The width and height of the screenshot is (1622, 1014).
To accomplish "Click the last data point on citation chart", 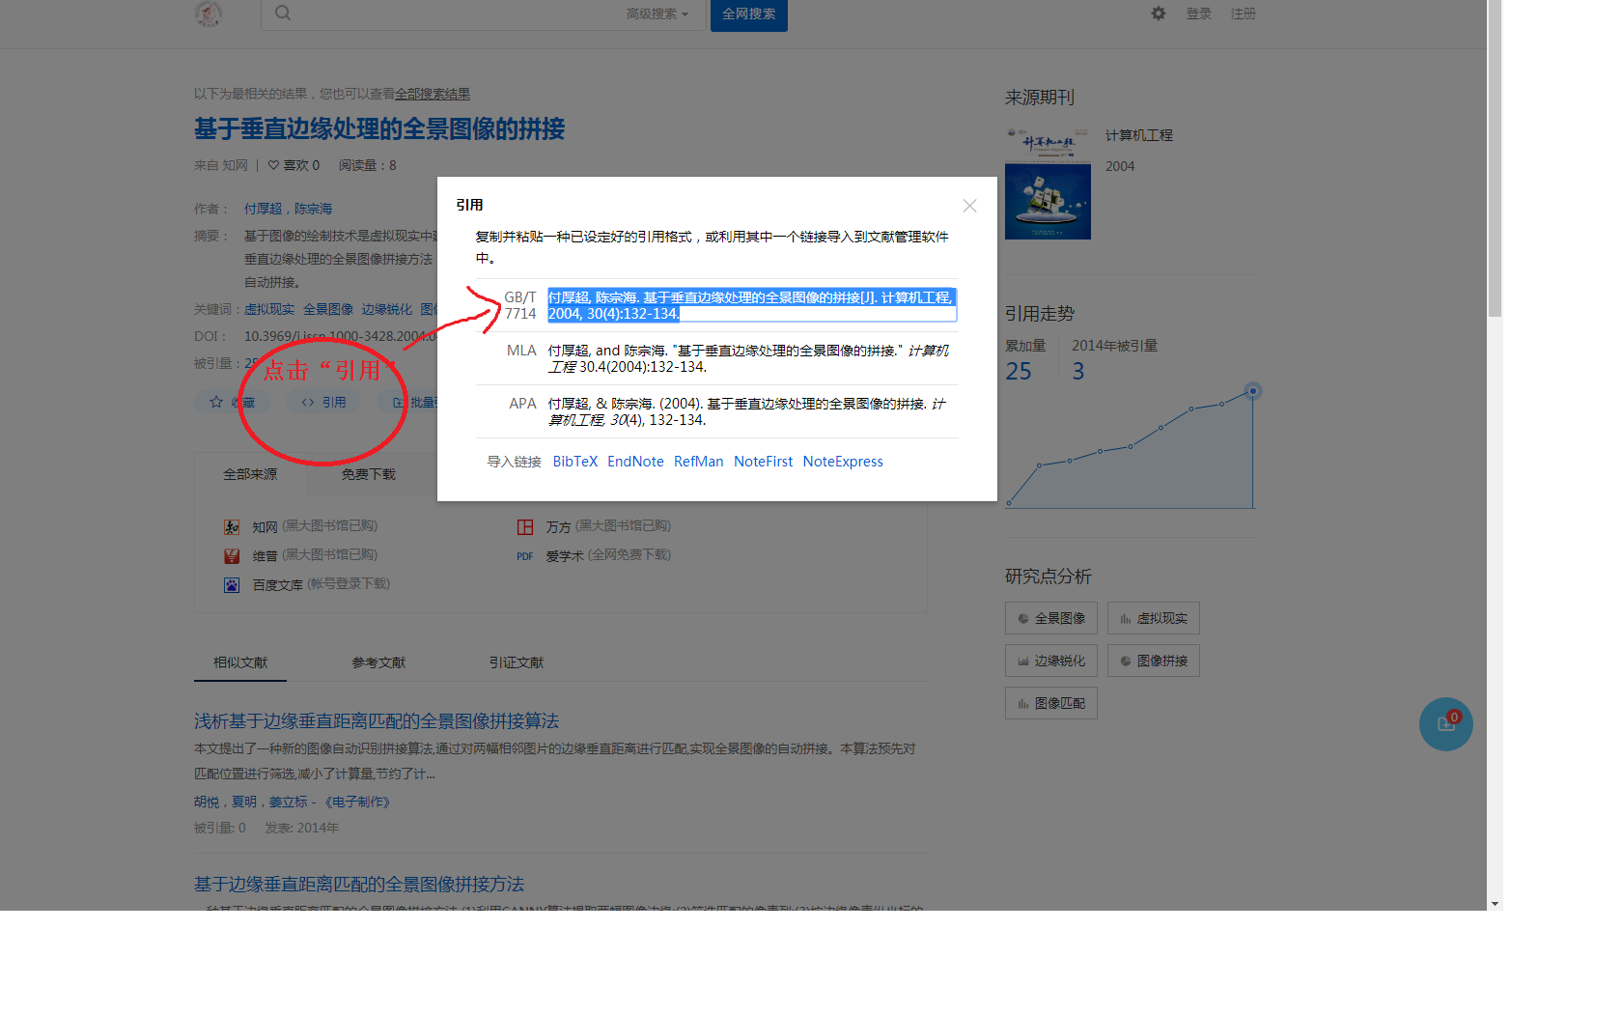I will pos(1253,391).
